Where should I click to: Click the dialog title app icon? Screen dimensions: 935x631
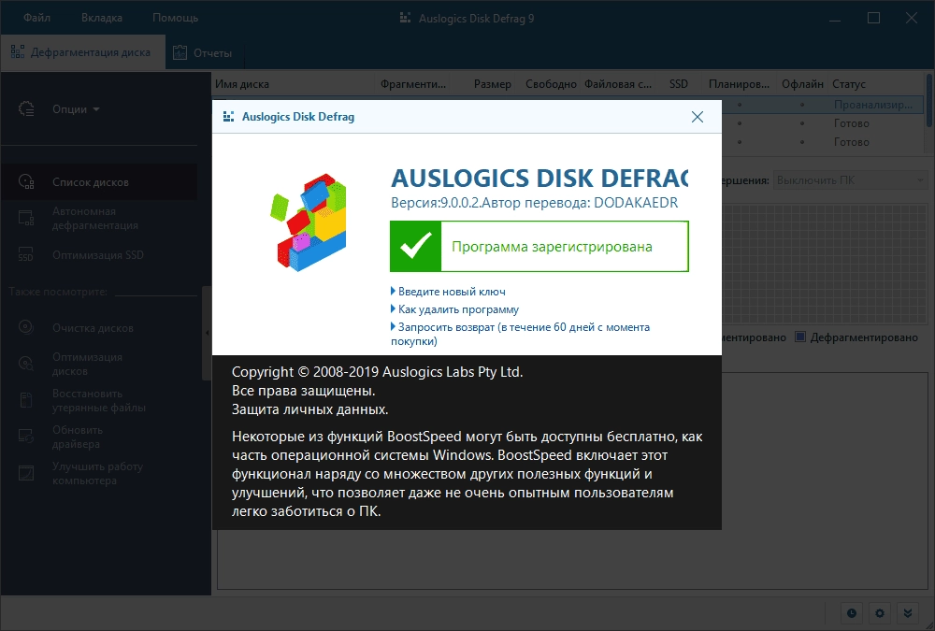coord(228,117)
